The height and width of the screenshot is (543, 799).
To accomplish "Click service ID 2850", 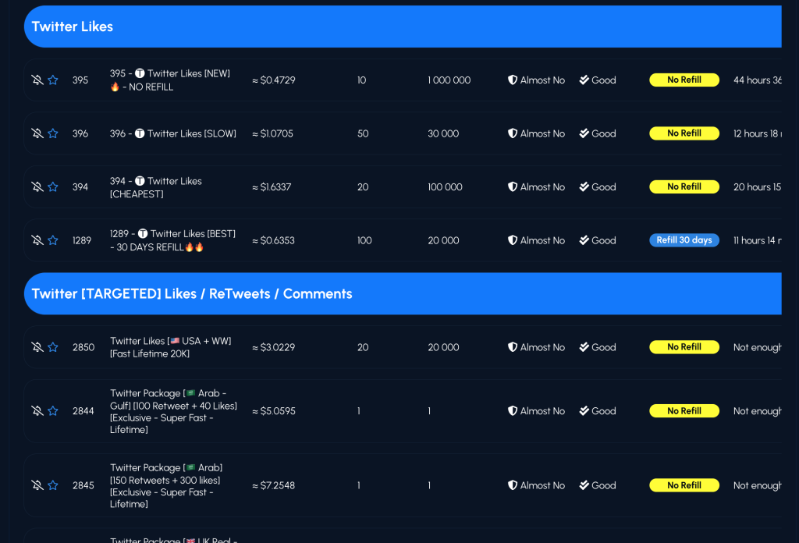I will [83, 347].
